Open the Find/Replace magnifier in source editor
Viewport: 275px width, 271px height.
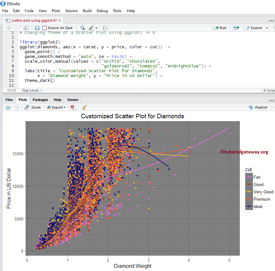coord(83,27)
